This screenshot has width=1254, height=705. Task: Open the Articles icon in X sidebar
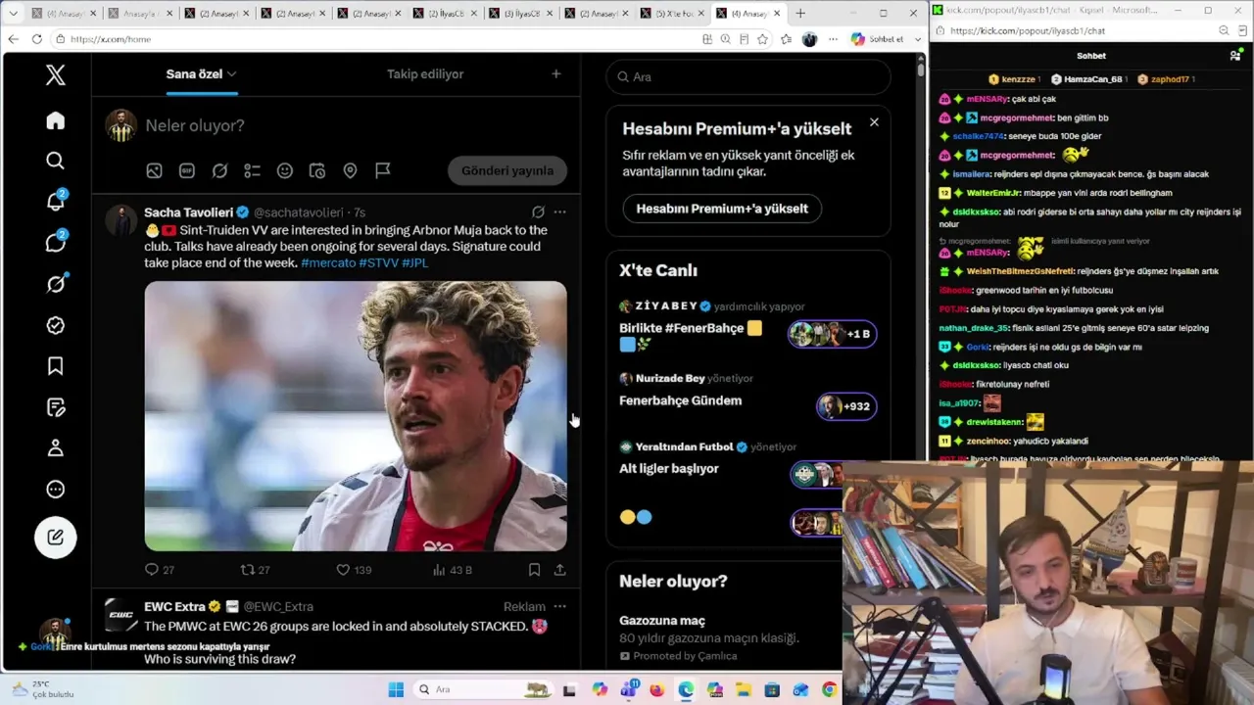tap(56, 407)
